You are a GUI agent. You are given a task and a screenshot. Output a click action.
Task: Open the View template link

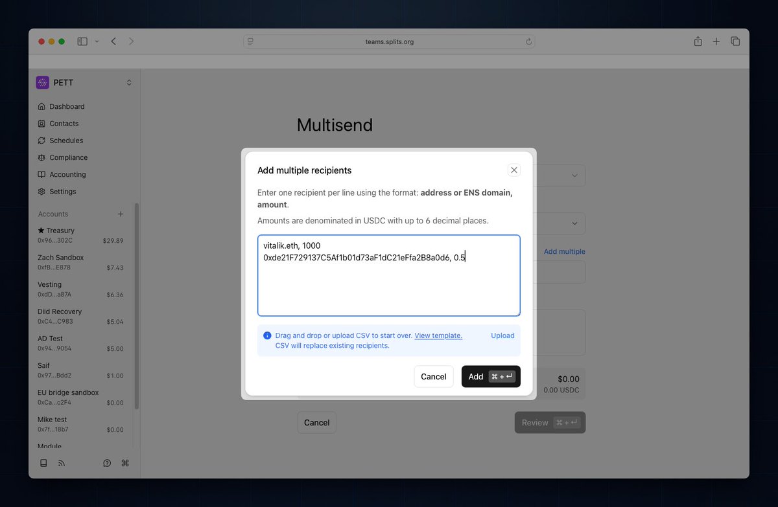(438, 335)
